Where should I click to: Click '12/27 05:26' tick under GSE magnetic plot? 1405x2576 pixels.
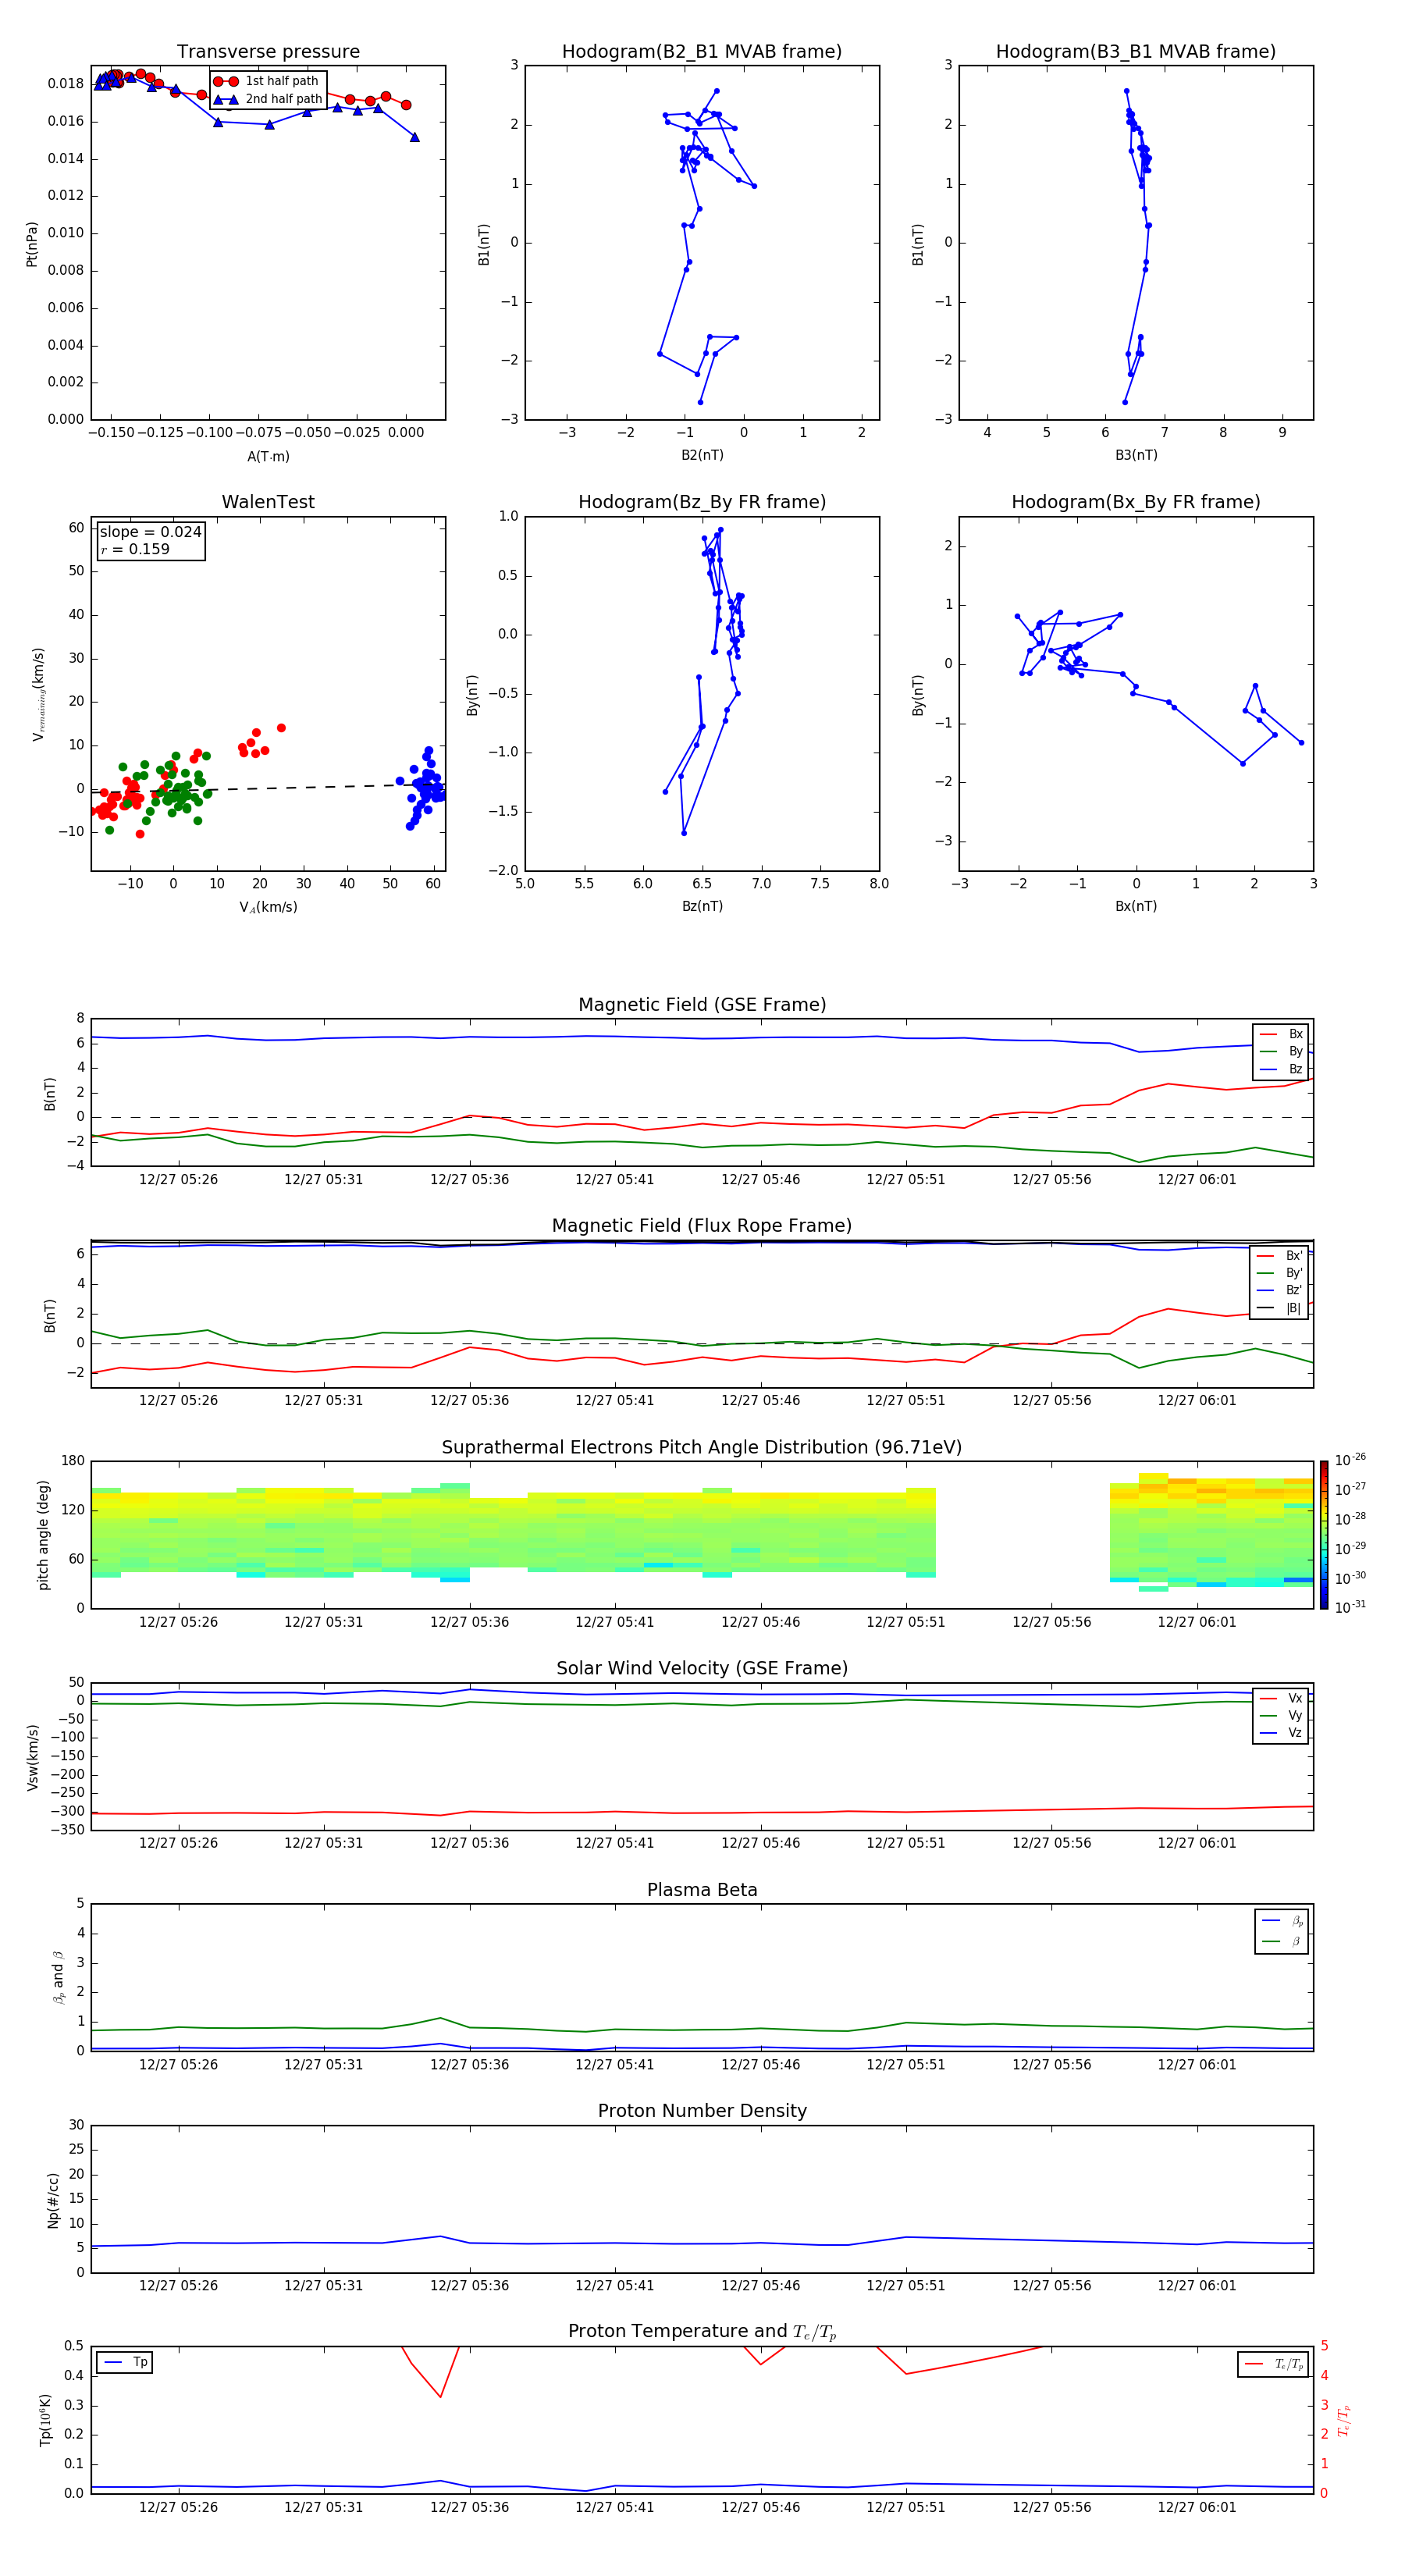tap(178, 1180)
